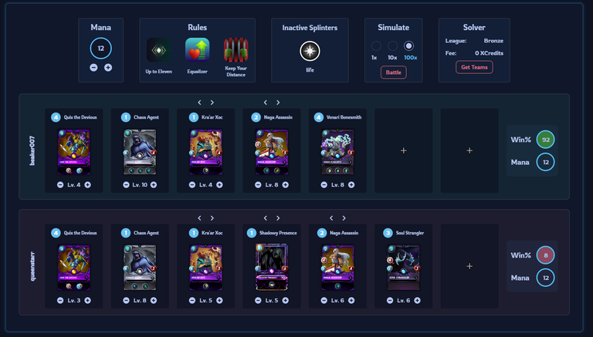The width and height of the screenshot is (593, 337).
Task: Increase the mana cap with plus button
Action: pos(108,68)
